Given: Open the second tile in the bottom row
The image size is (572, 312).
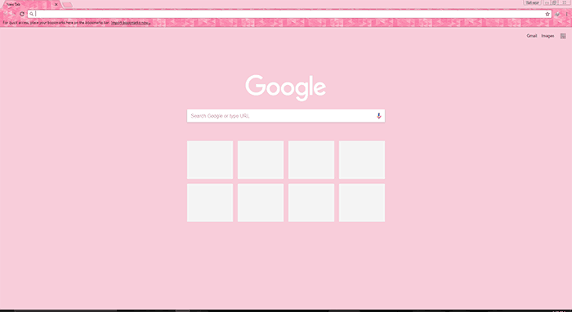Looking at the screenshot, I should click(x=261, y=203).
